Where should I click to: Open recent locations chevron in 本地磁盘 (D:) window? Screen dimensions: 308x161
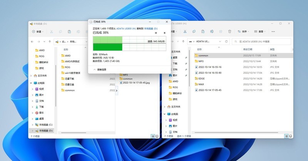[44, 42]
